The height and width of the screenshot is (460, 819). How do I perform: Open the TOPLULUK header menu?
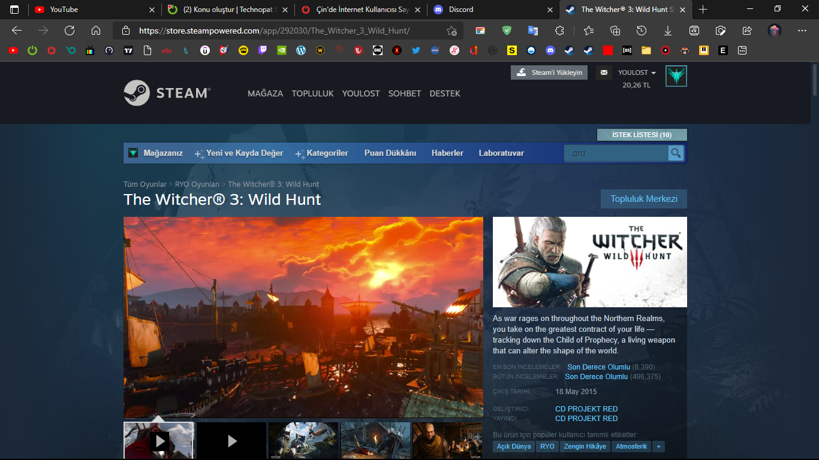pyautogui.click(x=313, y=93)
